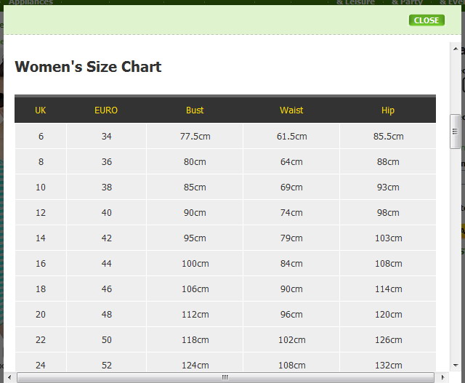Click the vertical scrollbar down arrow
465x383 pixels.
tap(456, 365)
